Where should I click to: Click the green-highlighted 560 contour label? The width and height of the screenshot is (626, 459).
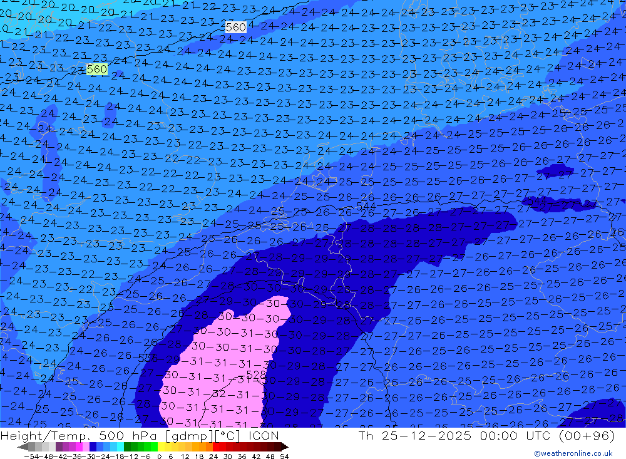(x=97, y=69)
